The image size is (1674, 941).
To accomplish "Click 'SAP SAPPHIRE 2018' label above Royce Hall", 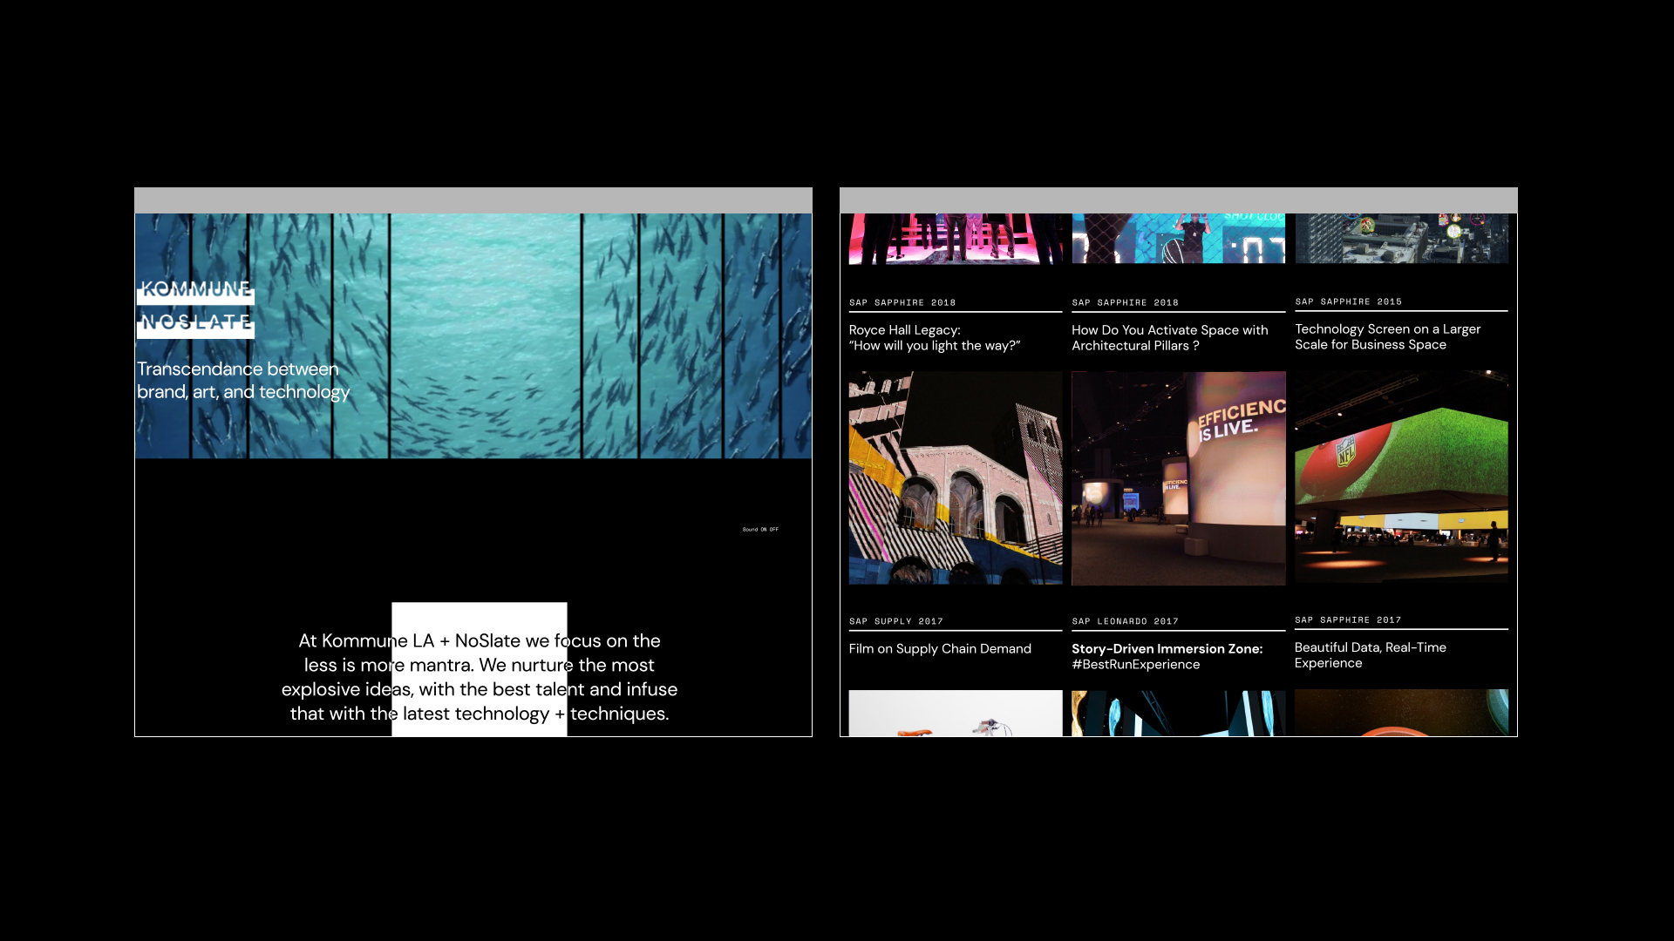I will pos(902,302).
